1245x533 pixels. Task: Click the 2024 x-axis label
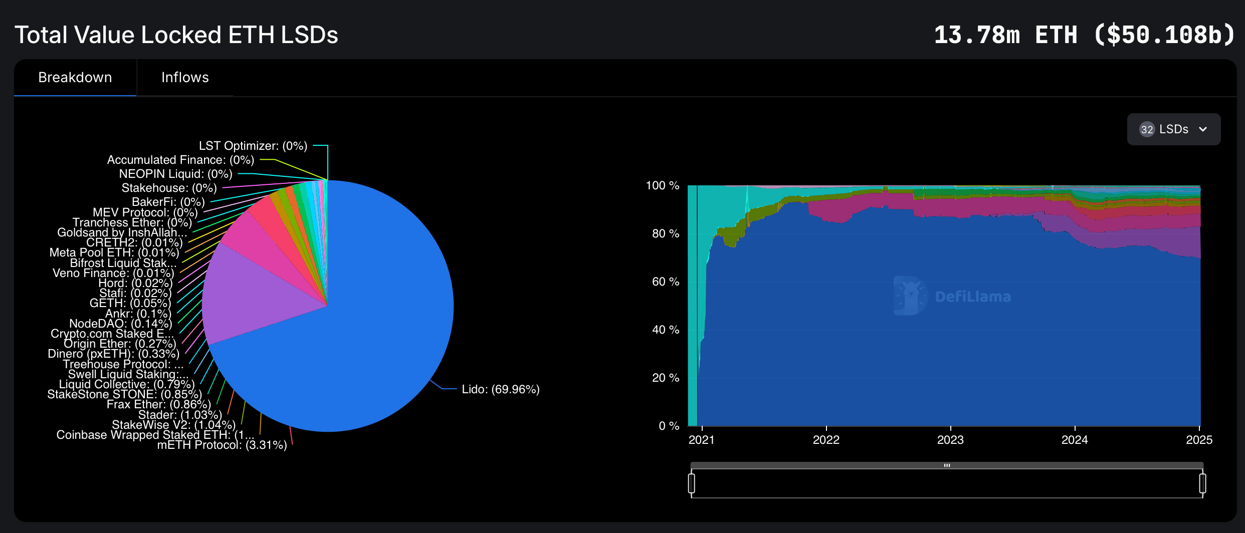[x=1075, y=440]
